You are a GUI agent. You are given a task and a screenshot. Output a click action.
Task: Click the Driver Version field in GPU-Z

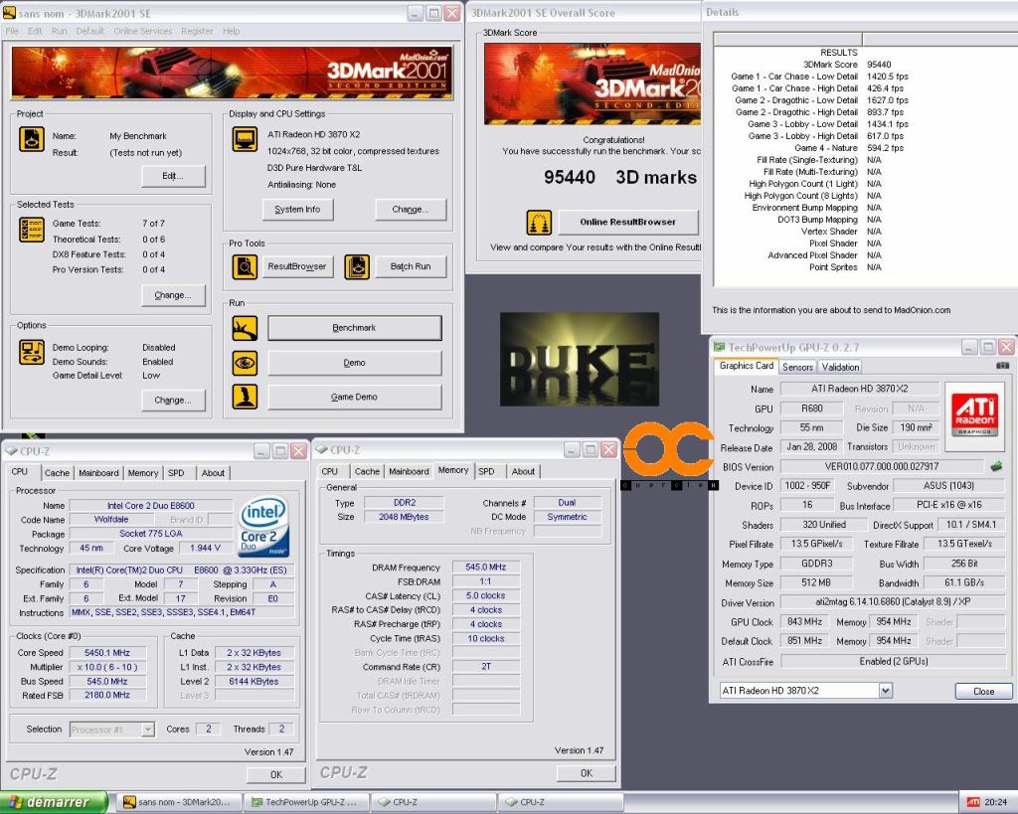click(894, 602)
